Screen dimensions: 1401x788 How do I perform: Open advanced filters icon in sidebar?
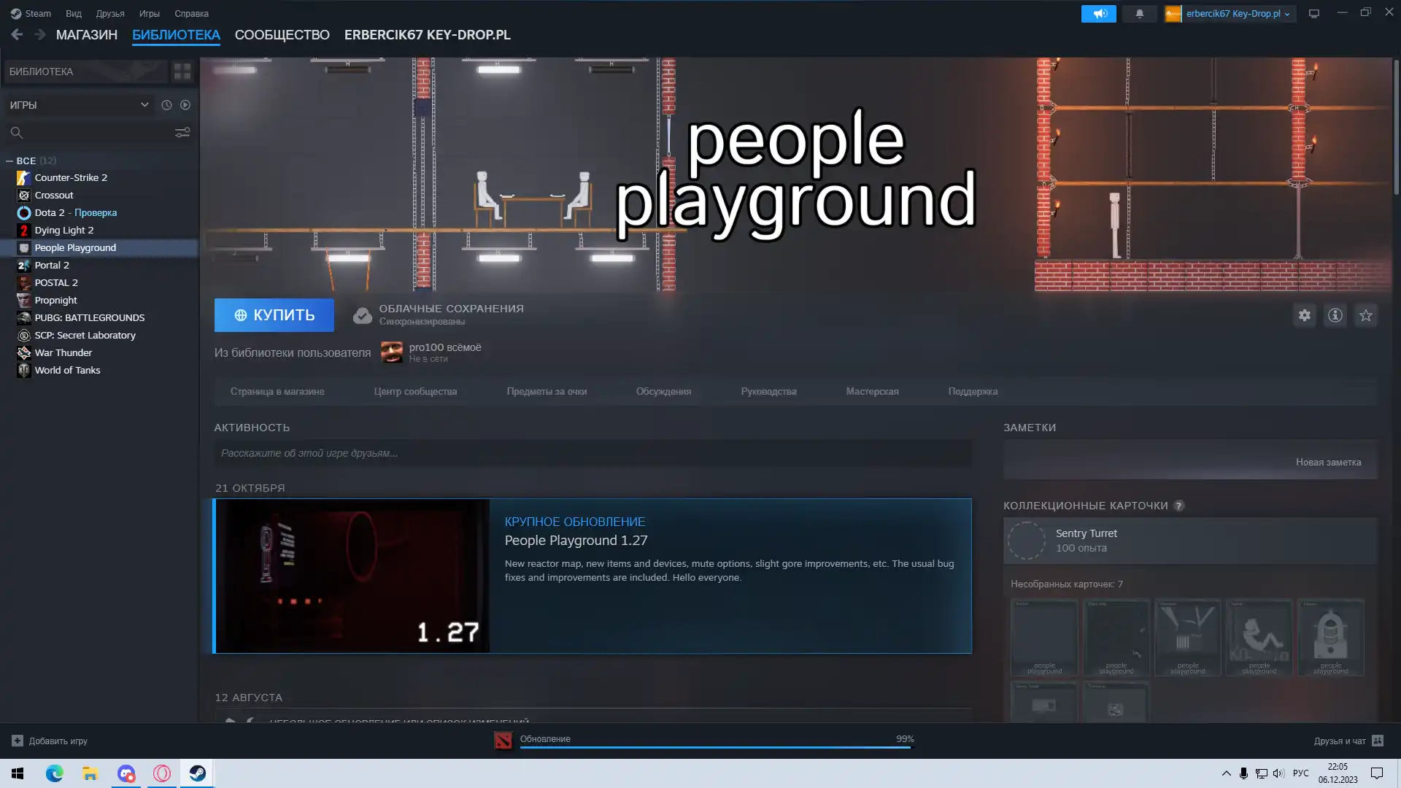pyautogui.click(x=182, y=132)
